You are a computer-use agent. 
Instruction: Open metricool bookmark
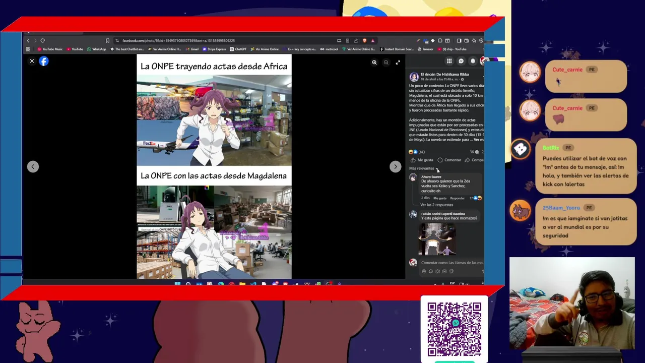(x=329, y=49)
